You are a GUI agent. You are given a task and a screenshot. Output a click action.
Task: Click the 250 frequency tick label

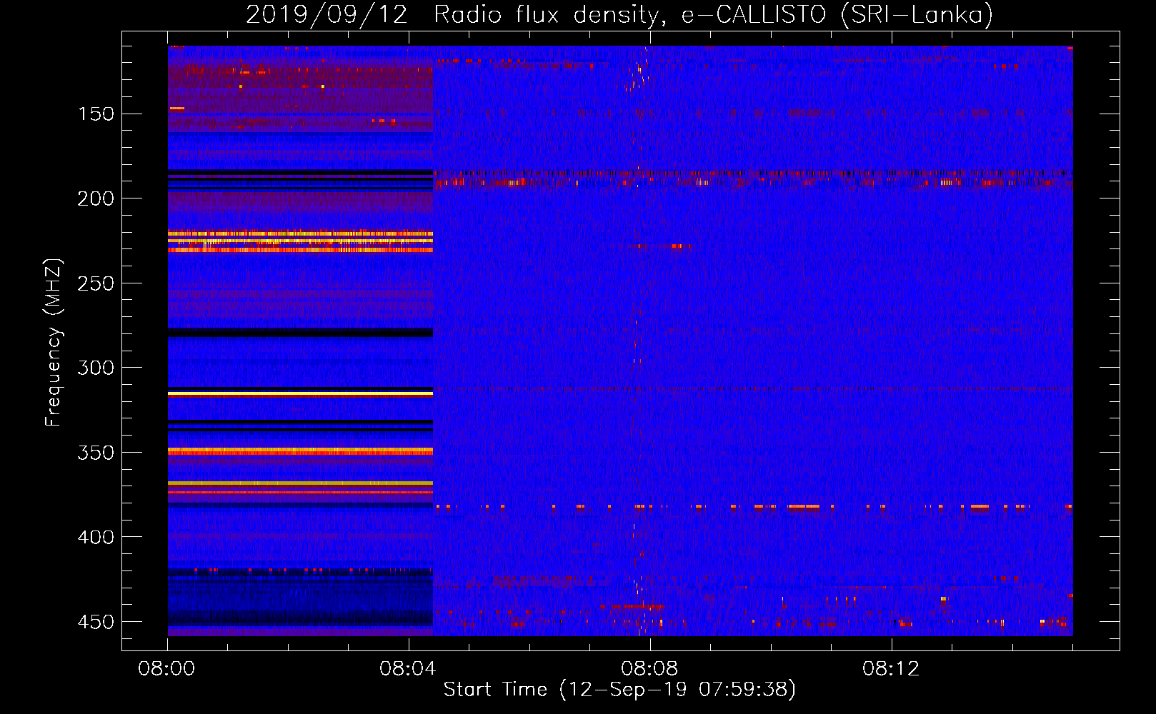coord(96,283)
